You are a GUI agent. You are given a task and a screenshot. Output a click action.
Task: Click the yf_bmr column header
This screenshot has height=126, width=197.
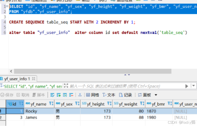(159, 104)
